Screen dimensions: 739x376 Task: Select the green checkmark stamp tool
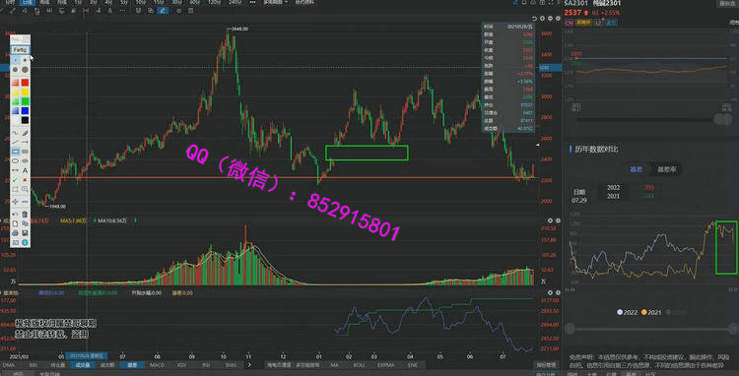click(15, 179)
